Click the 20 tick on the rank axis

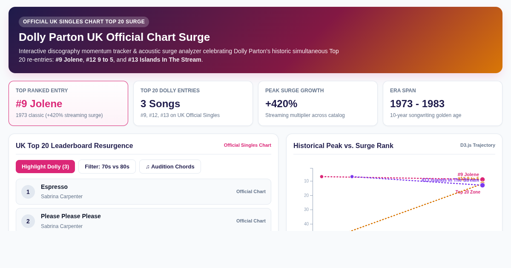click(x=307, y=196)
